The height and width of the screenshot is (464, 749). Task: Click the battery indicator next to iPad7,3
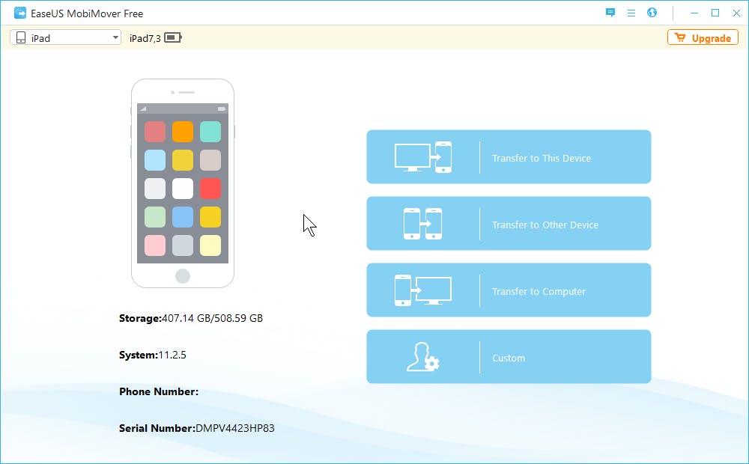click(x=173, y=37)
